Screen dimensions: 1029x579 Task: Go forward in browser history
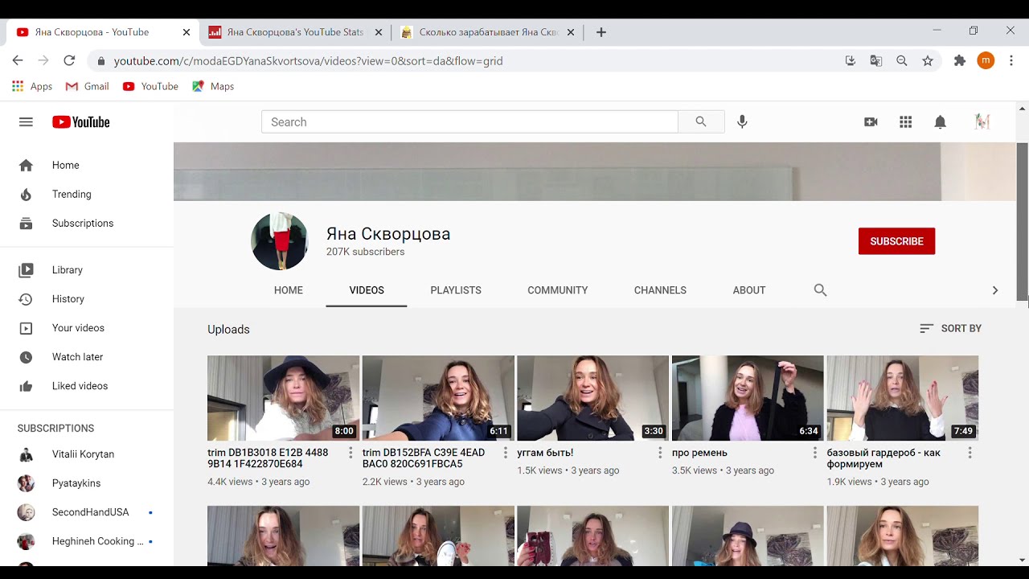pyautogui.click(x=43, y=60)
